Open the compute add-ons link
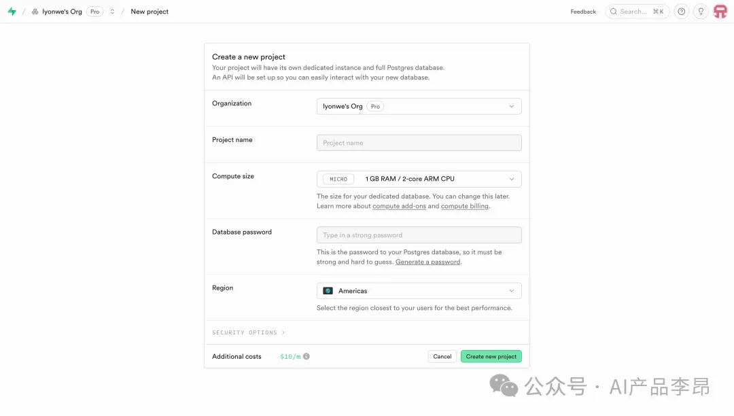 [399, 206]
